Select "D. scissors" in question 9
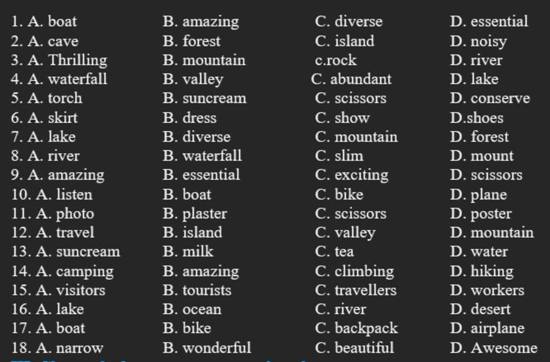 [486, 175]
